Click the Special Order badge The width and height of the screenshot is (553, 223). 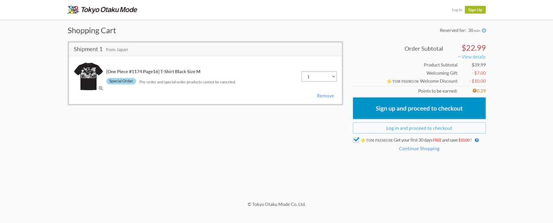[x=121, y=81]
